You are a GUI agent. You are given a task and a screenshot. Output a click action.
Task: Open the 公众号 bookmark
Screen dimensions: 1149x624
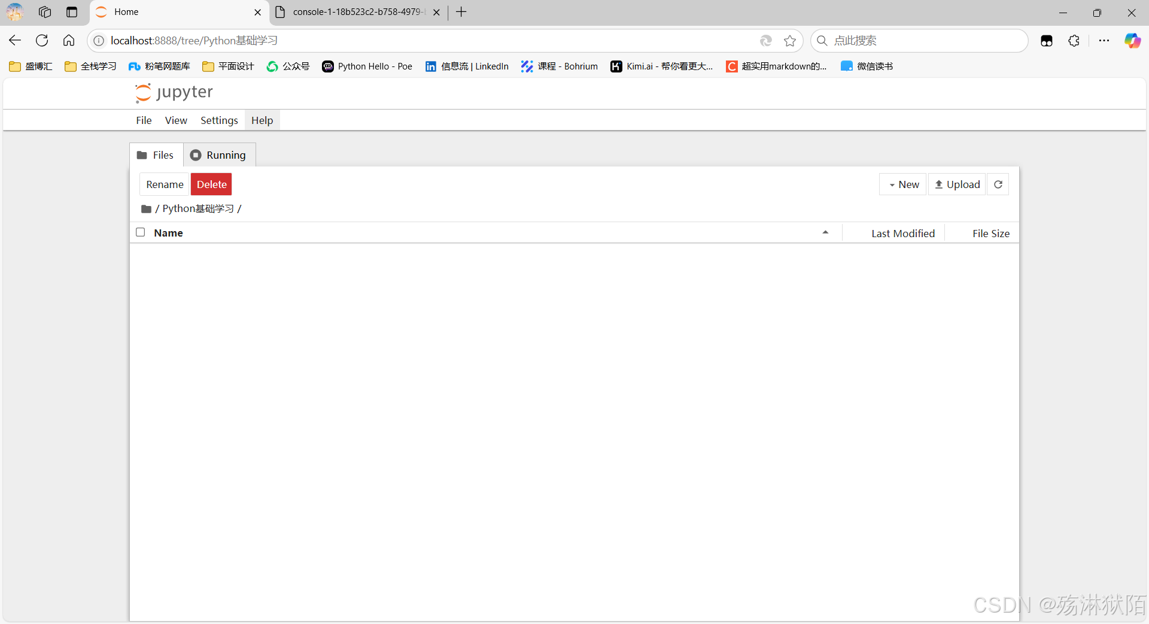tap(288, 66)
